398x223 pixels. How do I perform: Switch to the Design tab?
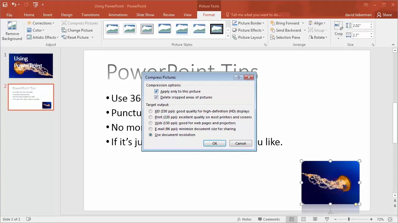pos(67,15)
